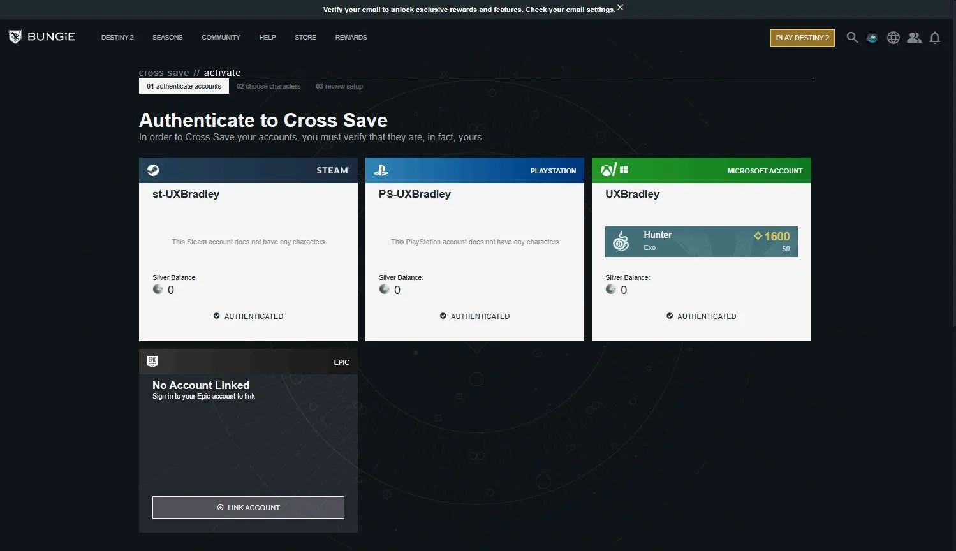Select the Hunter Exo character card
The height and width of the screenshot is (551, 956).
(x=702, y=242)
